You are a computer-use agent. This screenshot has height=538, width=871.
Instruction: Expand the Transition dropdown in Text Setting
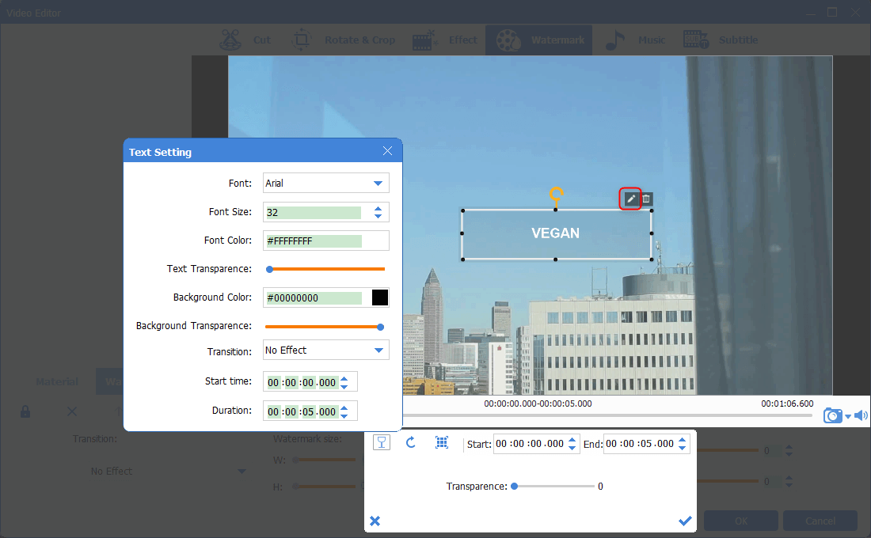point(325,350)
